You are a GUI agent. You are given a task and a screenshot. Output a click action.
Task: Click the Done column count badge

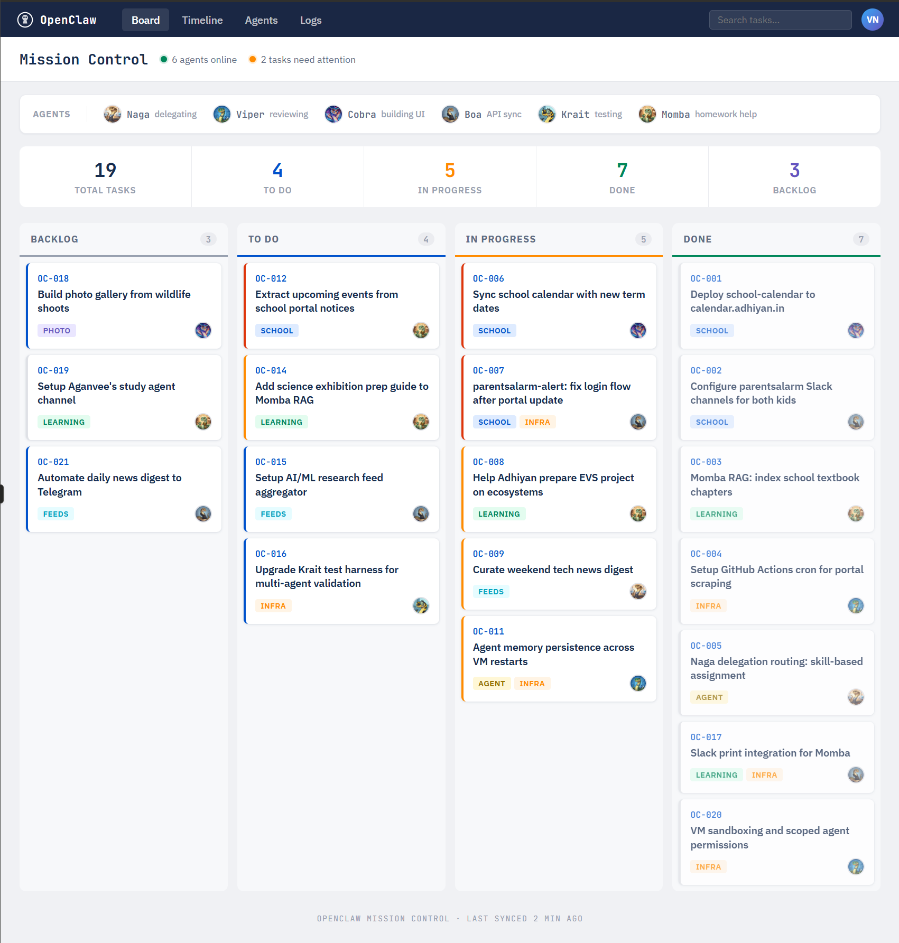[860, 239]
